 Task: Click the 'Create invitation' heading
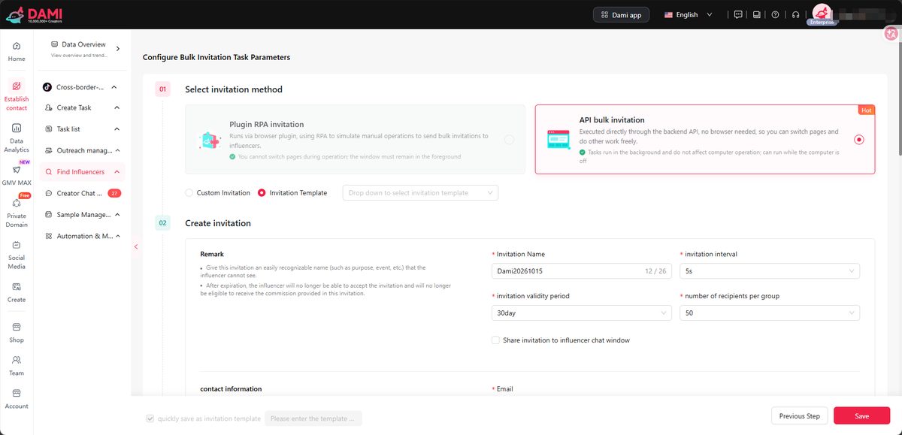click(x=218, y=223)
